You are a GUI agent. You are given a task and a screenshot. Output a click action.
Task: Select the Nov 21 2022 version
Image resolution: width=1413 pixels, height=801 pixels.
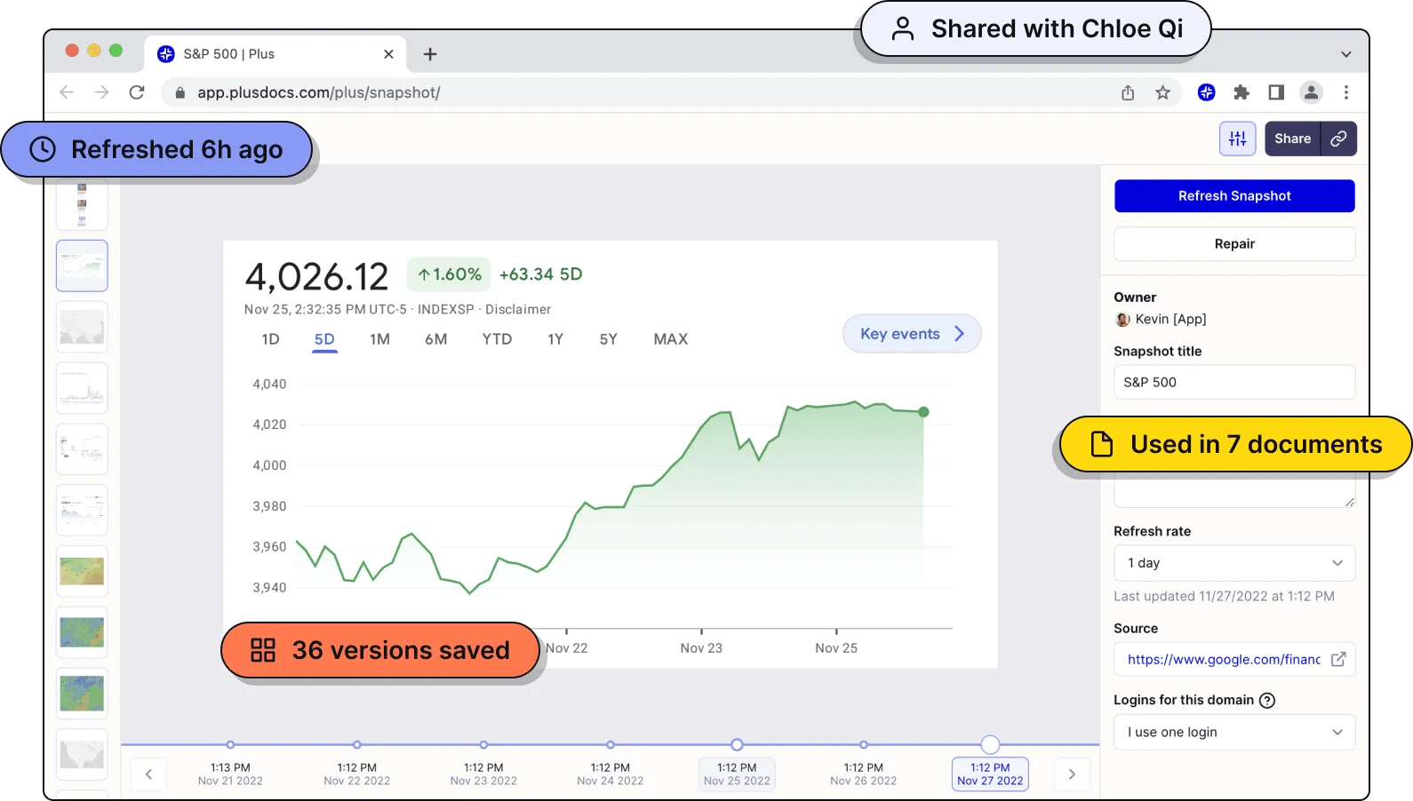click(x=230, y=774)
